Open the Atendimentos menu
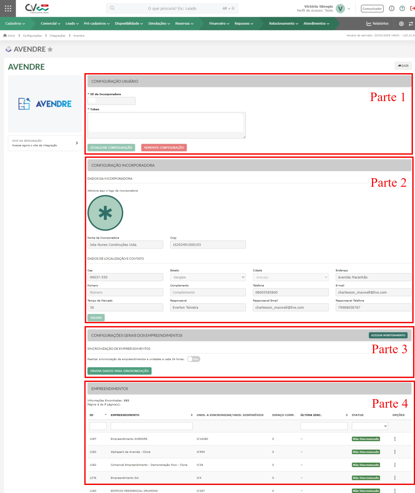 pos(316,24)
